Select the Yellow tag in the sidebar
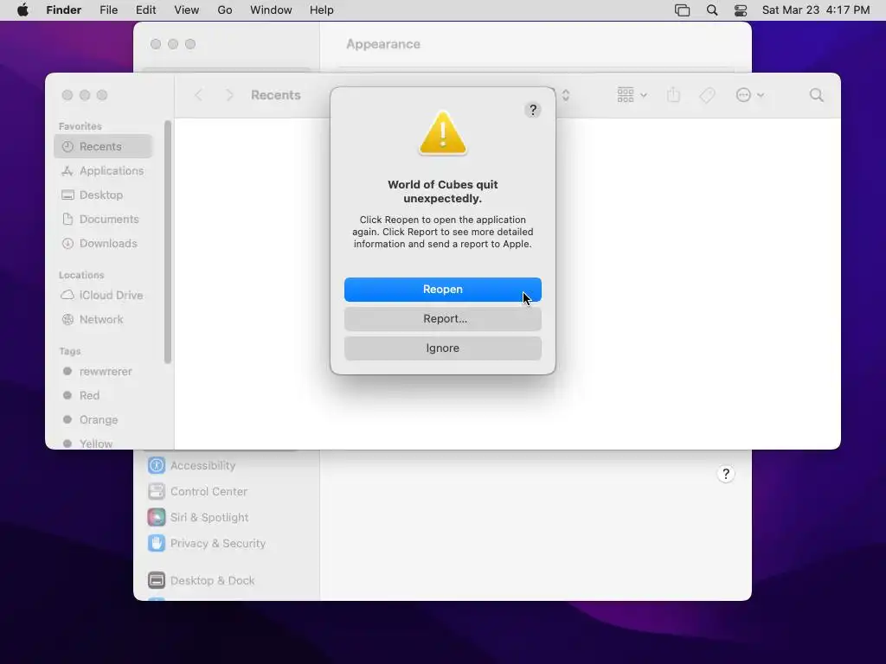Image resolution: width=886 pixels, height=664 pixels. click(104, 444)
